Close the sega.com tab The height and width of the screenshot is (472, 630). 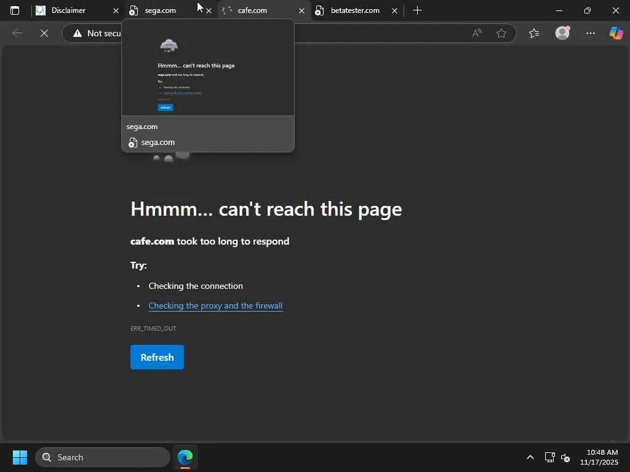pyautogui.click(x=209, y=11)
